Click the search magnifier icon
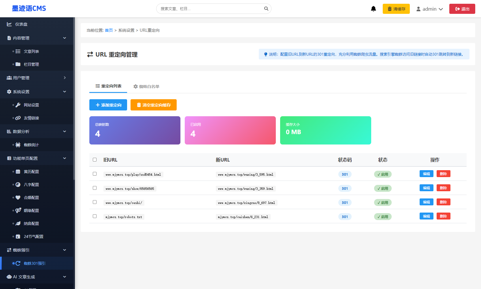This screenshot has width=481, height=289. 266,9
